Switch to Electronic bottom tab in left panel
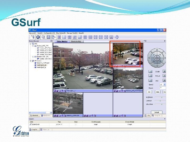 pyautogui.click(x=47, y=115)
